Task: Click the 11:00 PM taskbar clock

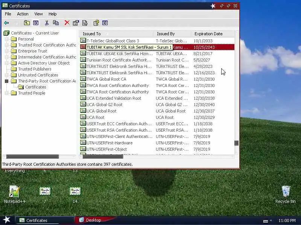Action: pos(287,220)
